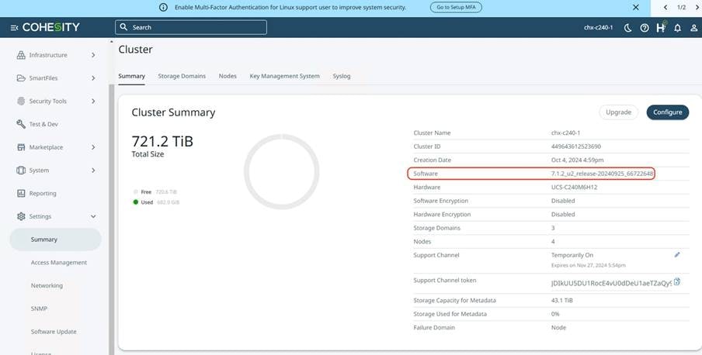Viewport: 702px width, 355px height.
Task: Open the user account icon
Action: click(x=693, y=28)
